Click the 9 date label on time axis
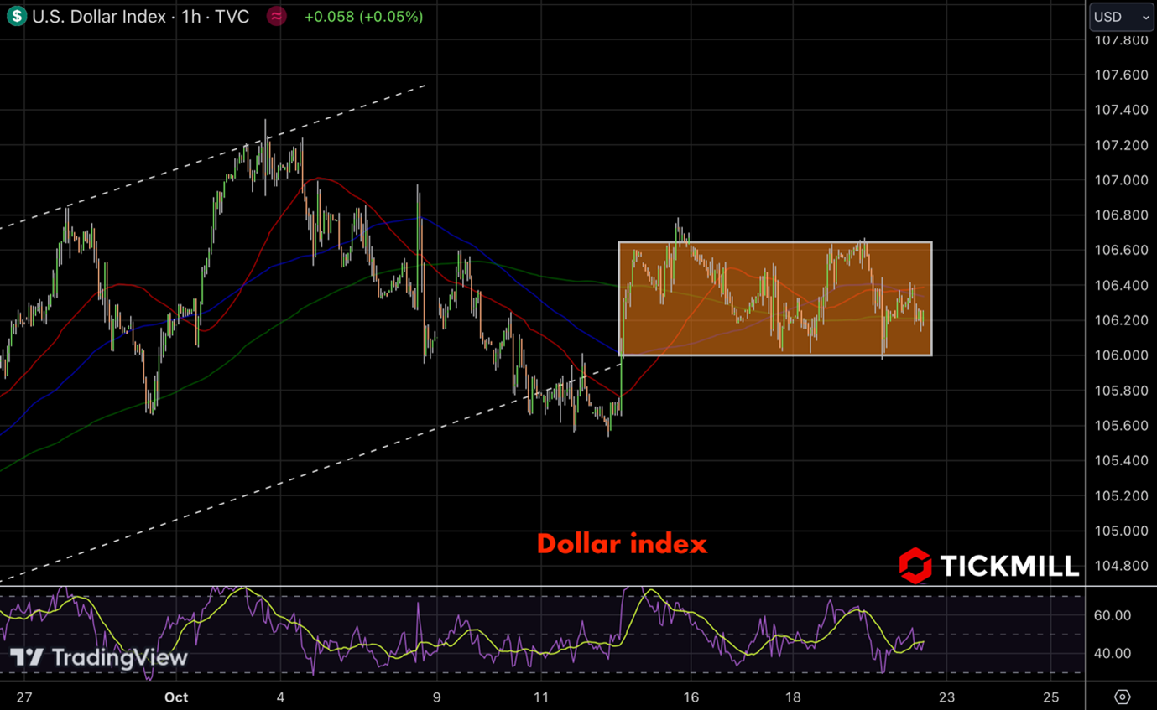This screenshot has width=1157, height=710. 436,697
